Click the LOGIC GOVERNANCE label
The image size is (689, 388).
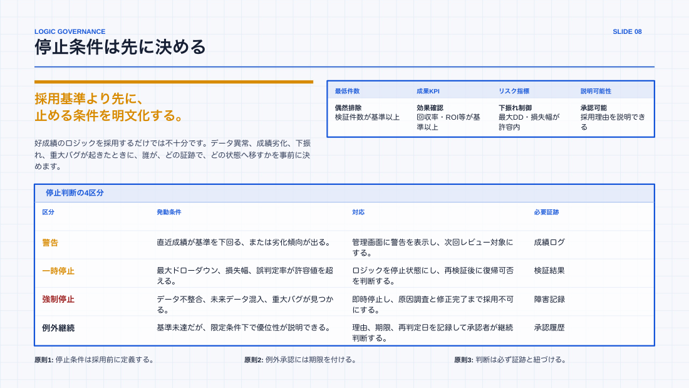(70, 32)
